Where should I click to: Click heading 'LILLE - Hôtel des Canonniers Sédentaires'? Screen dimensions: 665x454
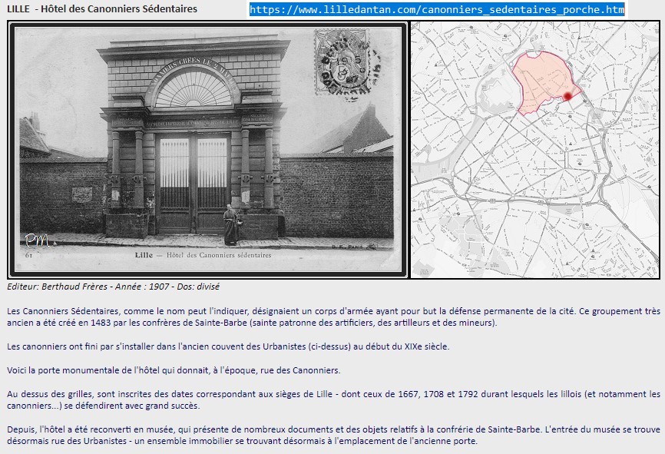102,8
